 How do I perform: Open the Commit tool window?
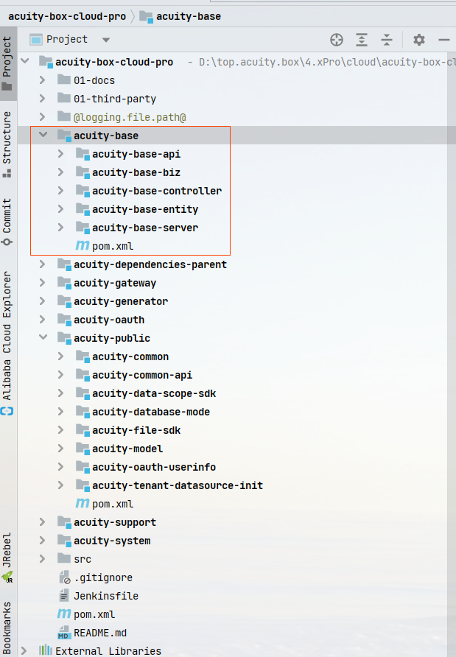click(7, 221)
